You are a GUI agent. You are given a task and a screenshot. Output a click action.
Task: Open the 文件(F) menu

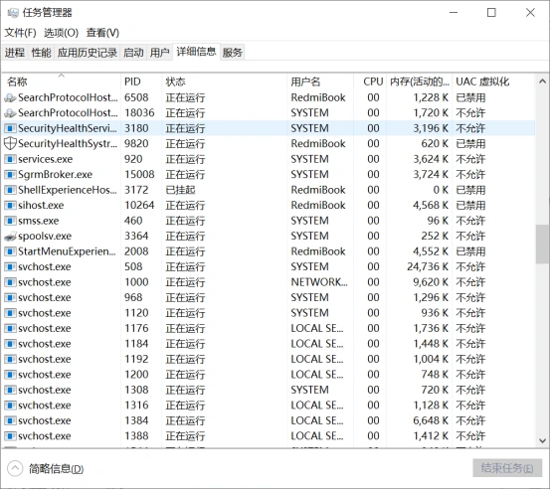[20, 33]
